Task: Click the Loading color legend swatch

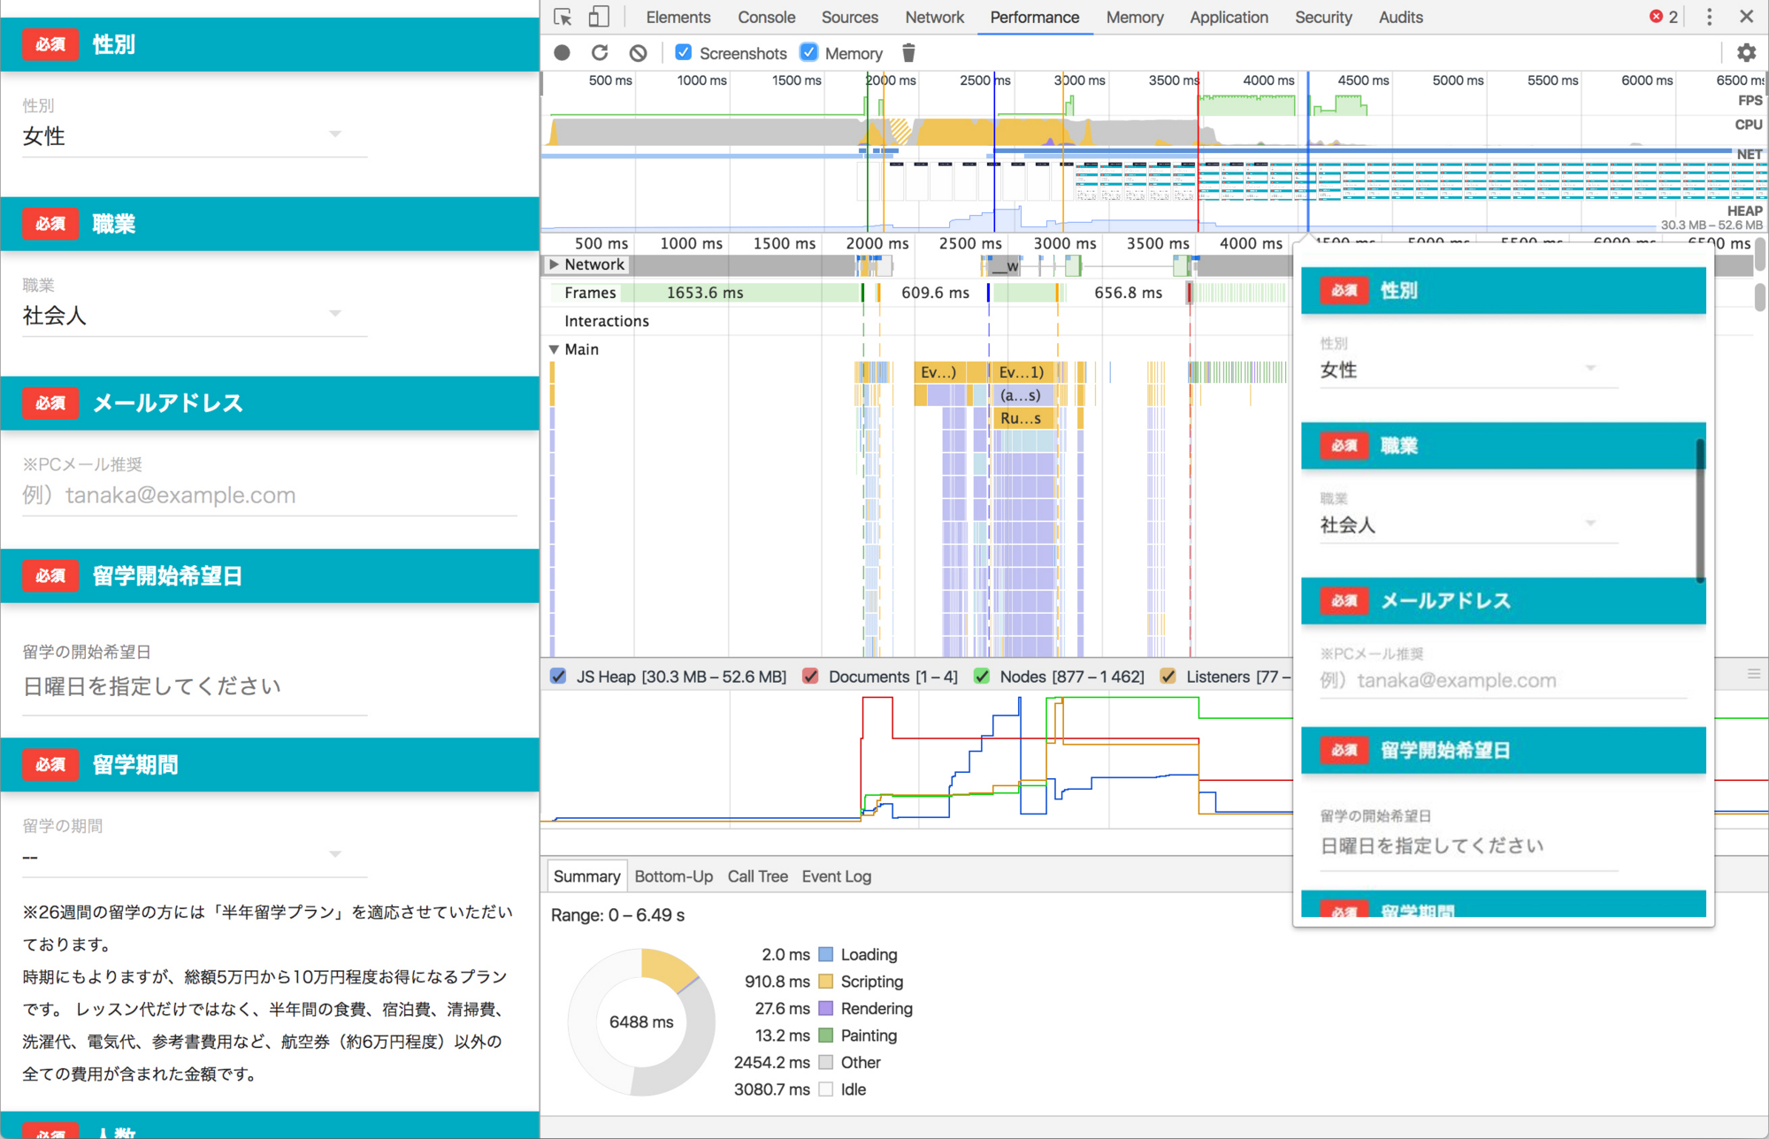Action: (x=825, y=955)
